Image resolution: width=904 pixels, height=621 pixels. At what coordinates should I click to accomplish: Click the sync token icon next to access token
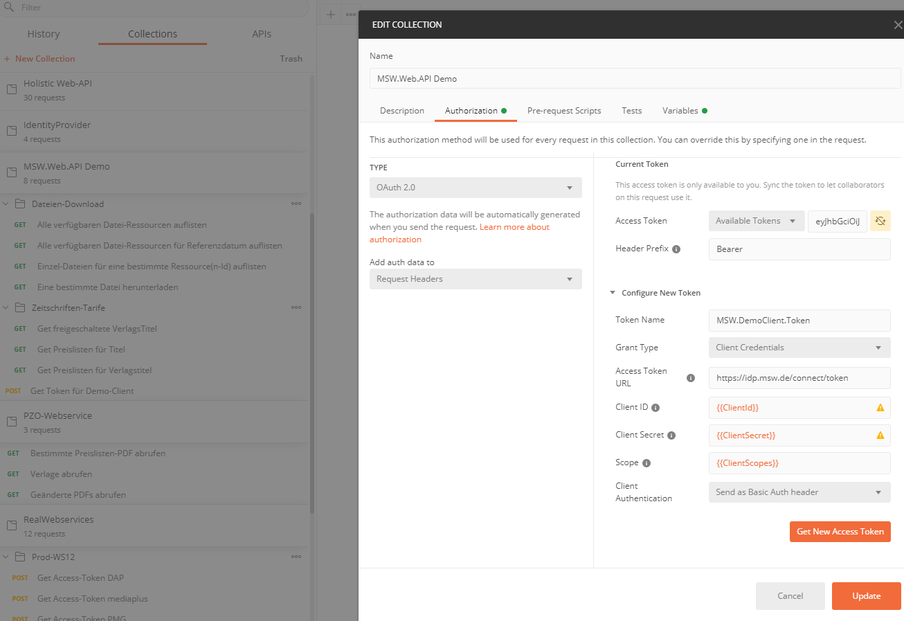point(880,221)
